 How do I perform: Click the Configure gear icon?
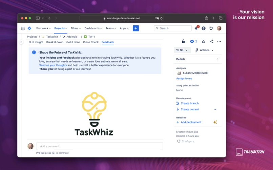click(178, 141)
